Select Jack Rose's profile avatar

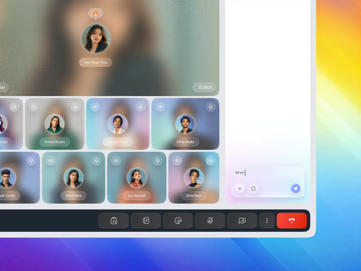(96, 38)
